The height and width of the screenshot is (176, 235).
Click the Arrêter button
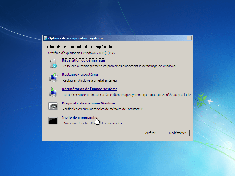(x=150, y=133)
